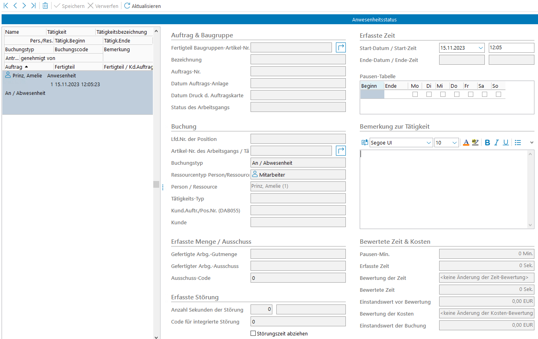
Task: Open linked Fertigteil Baugruppen-Artikel record
Action: (341, 48)
